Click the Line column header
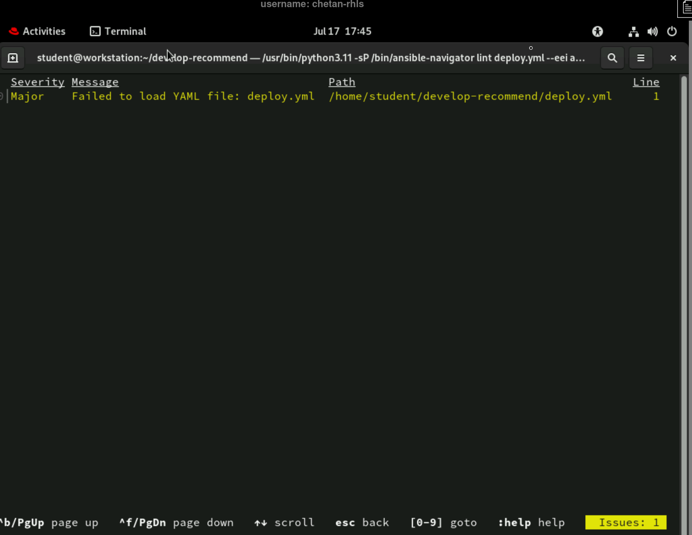This screenshot has height=535, width=692. [x=646, y=82]
